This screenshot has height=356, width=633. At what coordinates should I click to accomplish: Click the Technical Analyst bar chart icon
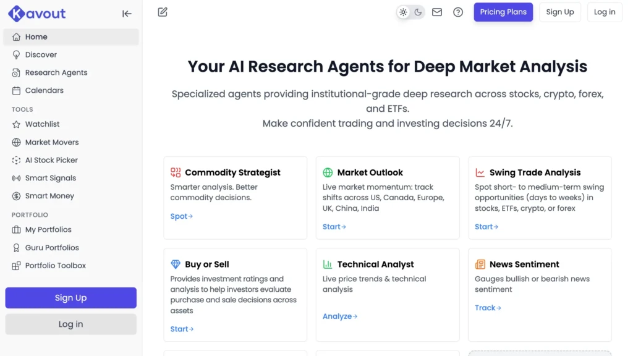[328, 265]
